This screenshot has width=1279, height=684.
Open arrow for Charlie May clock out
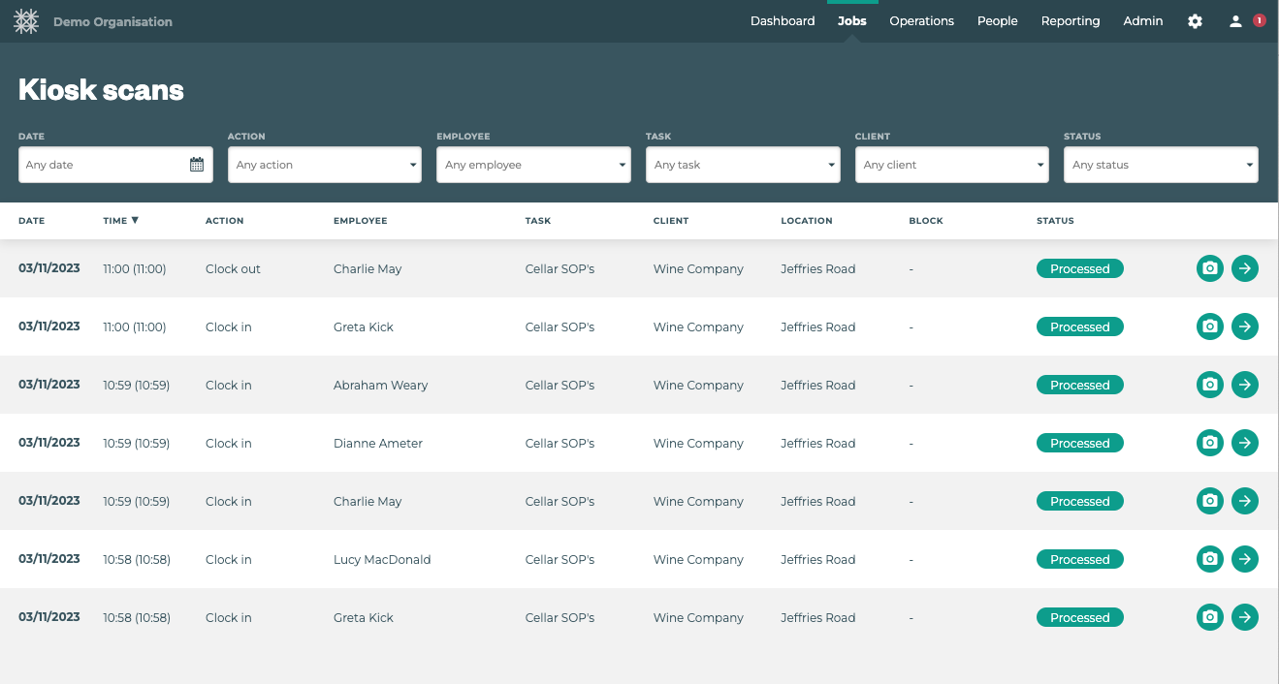[x=1245, y=269]
